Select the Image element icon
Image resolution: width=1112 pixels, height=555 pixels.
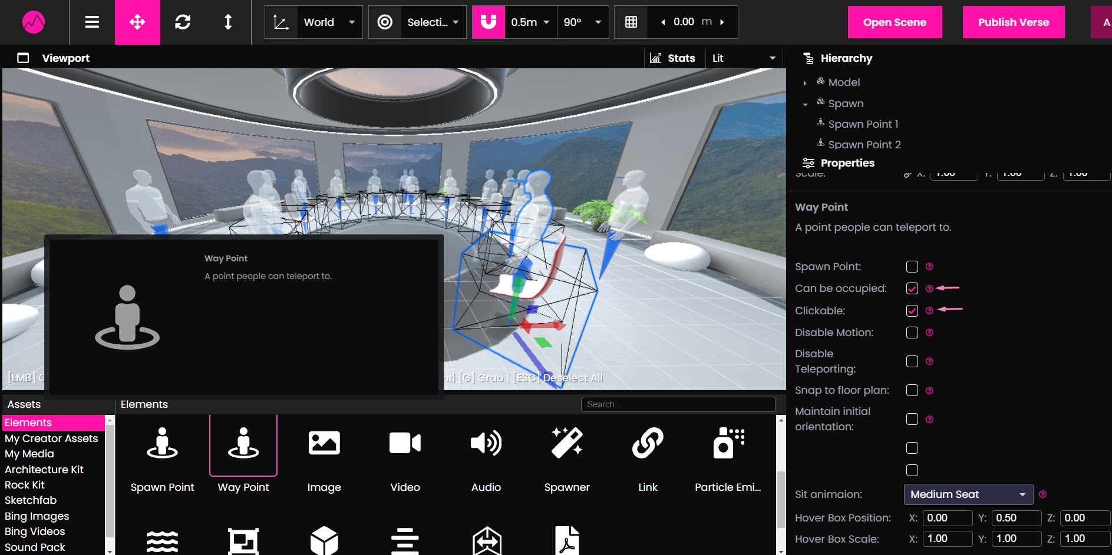tap(324, 443)
